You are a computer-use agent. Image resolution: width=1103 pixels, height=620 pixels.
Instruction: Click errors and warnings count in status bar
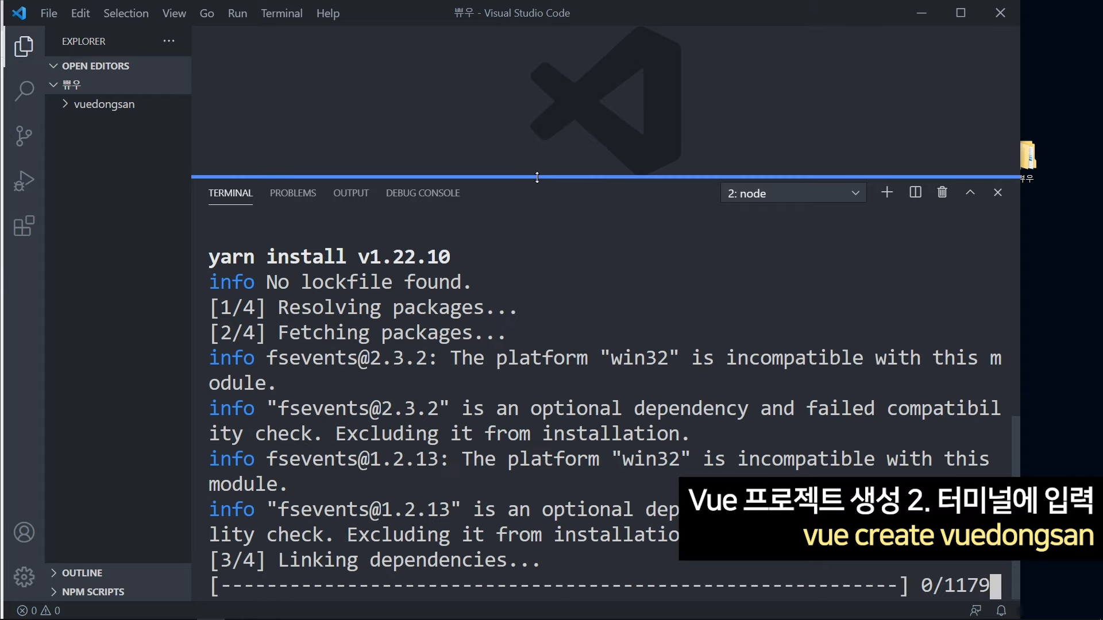click(x=38, y=610)
